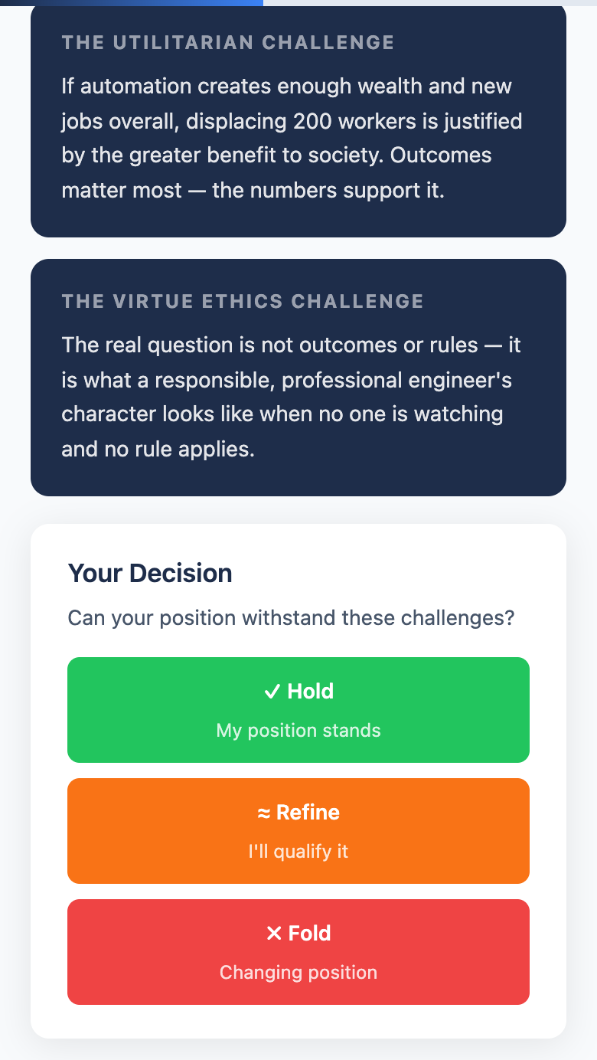597x1060 pixels.
Task: Click 'My position stands' subtitle text
Action: [298, 730]
